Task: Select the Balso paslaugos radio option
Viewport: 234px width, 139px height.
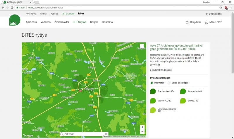Action: pyautogui.click(x=169, y=83)
